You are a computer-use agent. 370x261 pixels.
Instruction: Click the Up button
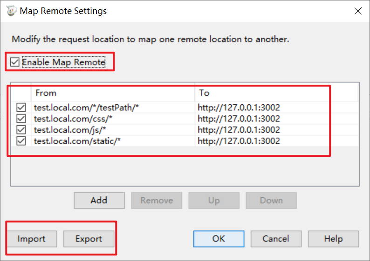(214, 201)
